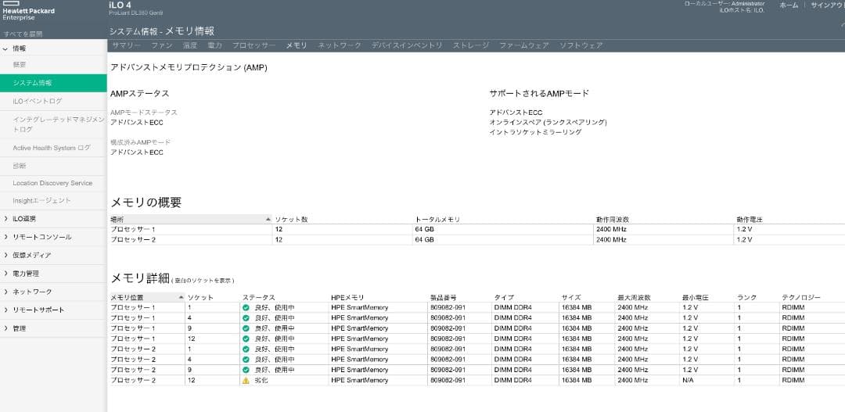
Task: Open the ストレージ tab
Action: [470, 45]
